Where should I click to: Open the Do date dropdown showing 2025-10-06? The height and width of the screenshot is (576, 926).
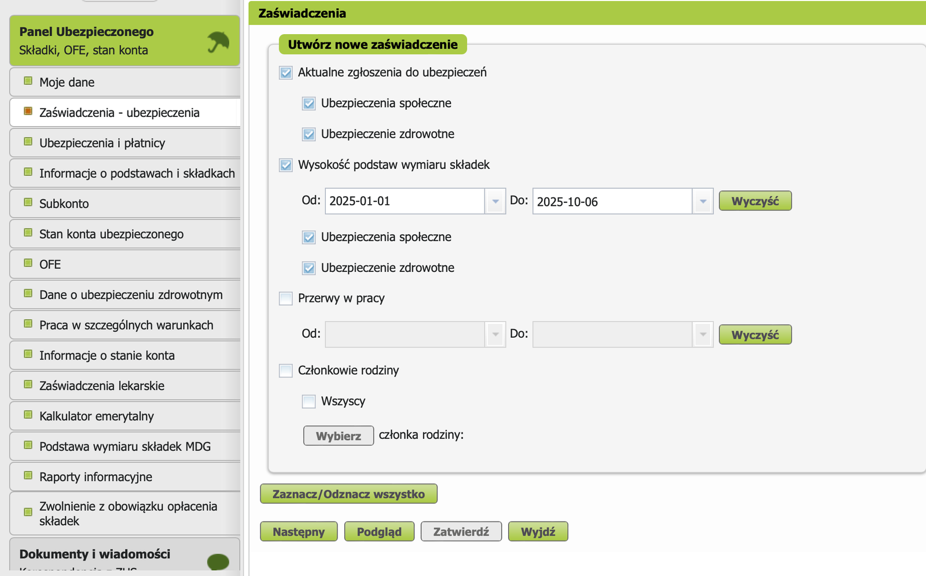[703, 201]
